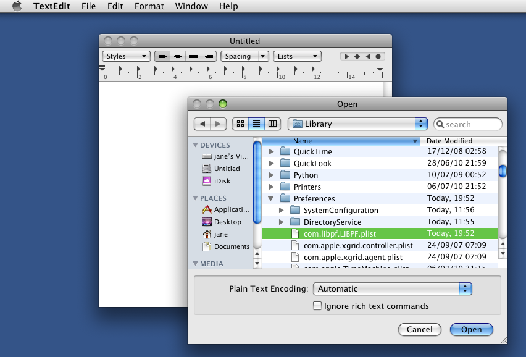Switch Open dialog to icon view
526x357 pixels.
[x=241, y=124]
